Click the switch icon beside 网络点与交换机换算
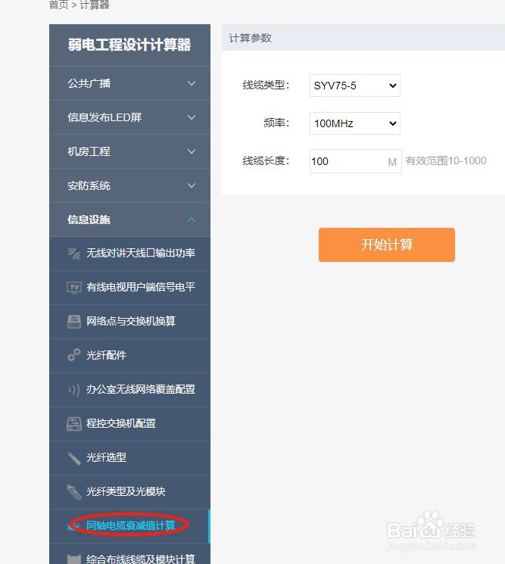The image size is (505, 564). tap(74, 321)
